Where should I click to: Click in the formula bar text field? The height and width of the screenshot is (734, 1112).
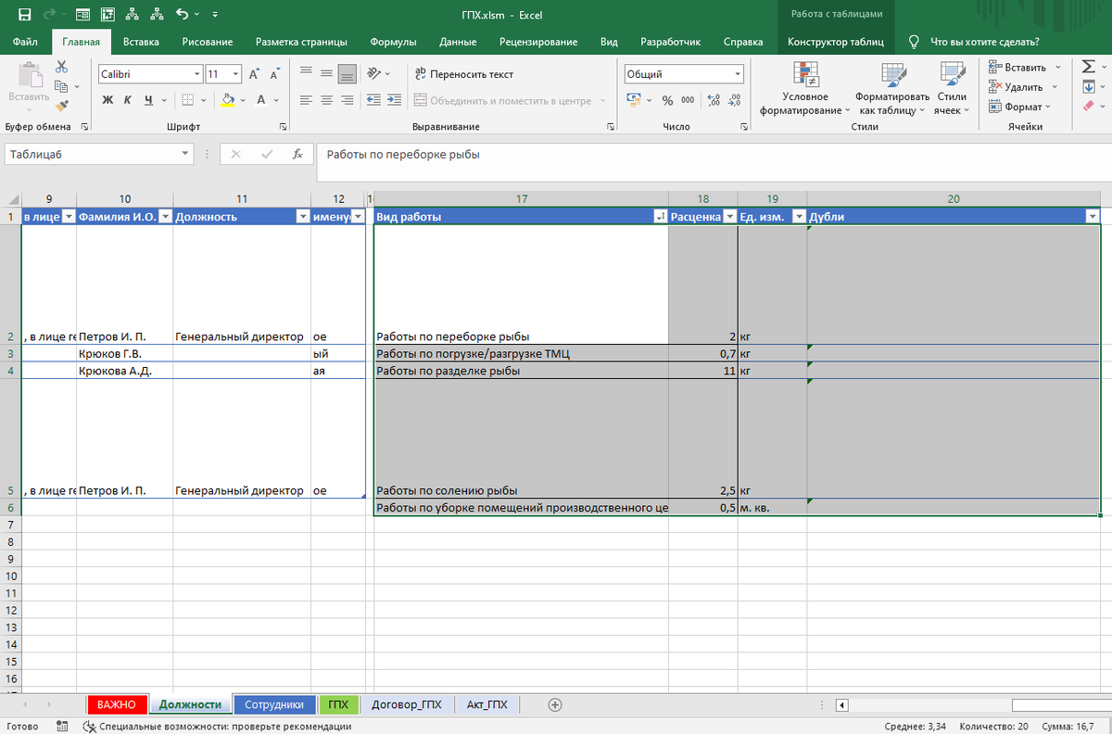[x=712, y=163]
